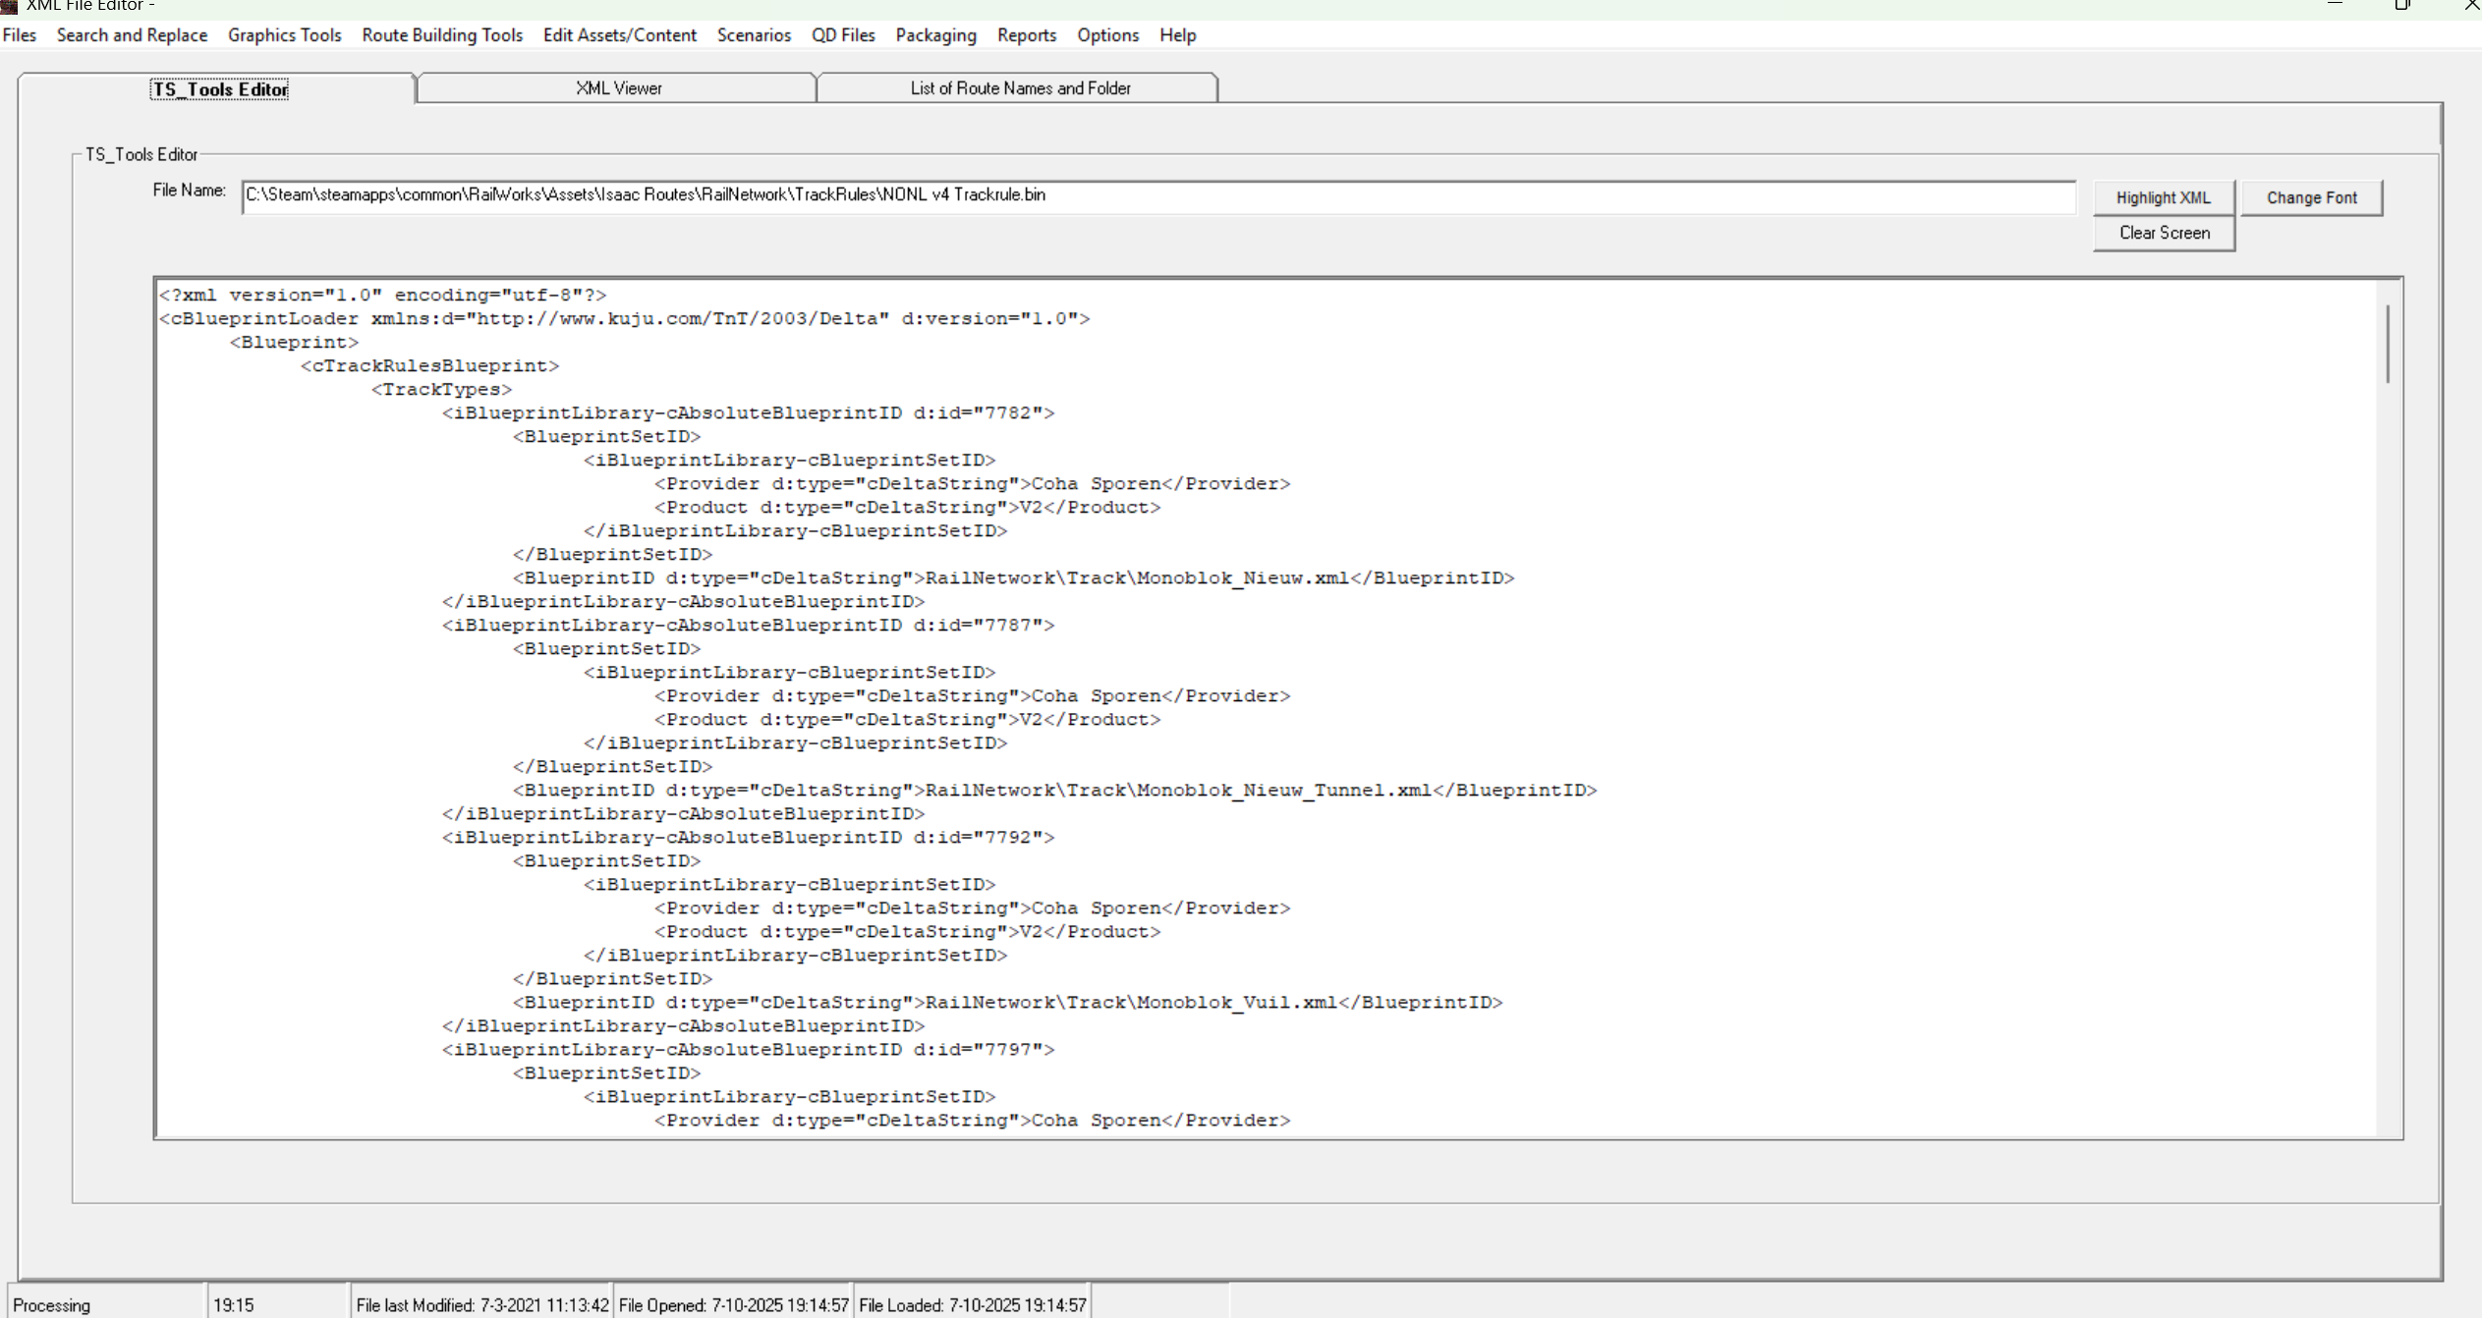Switch to the XML Viewer tab
The height and width of the screenshot is (1318, 2482).
[618, 88]
